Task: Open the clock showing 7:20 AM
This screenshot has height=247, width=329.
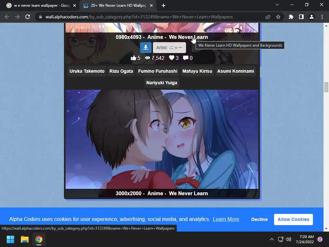Action: tap(305, 239)
